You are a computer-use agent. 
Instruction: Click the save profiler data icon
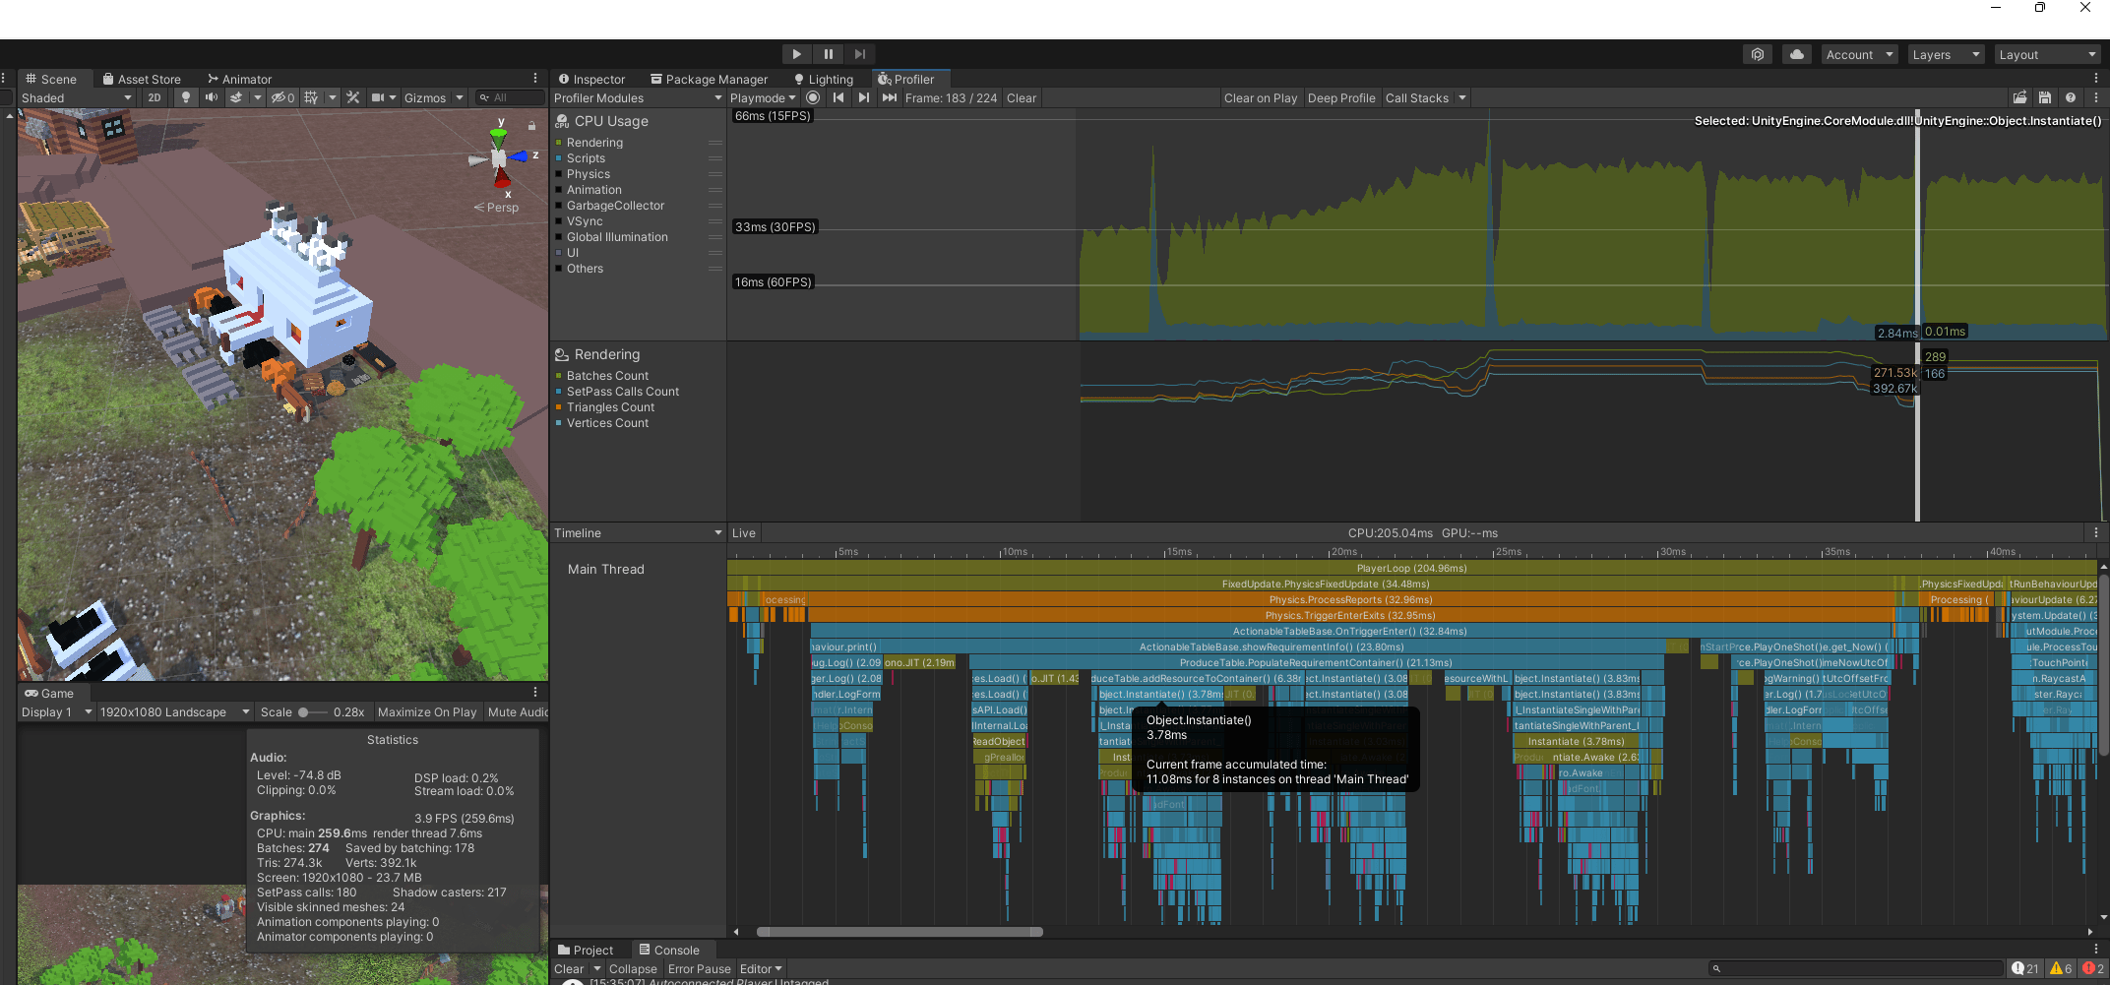coord(2045,97)
